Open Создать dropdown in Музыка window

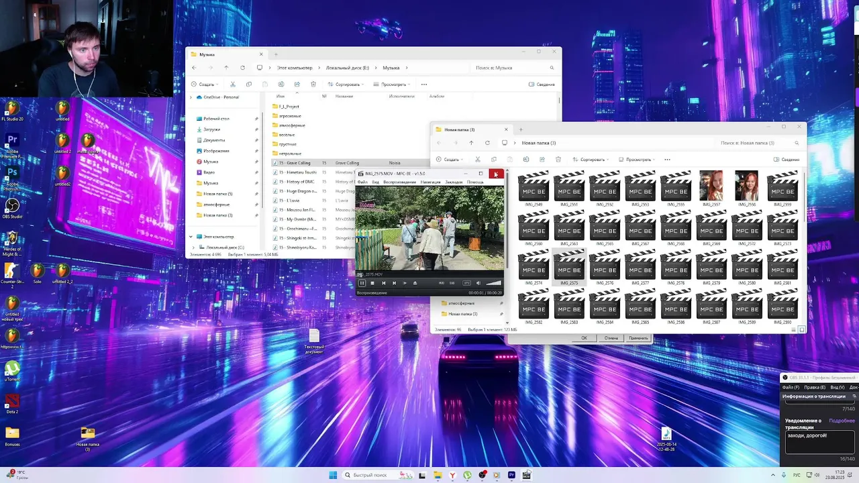(205, 85)
